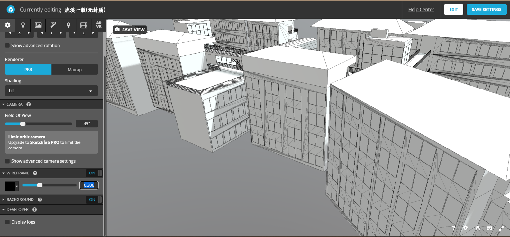This screenshot has height=237, width=510.
Task: Collapse the Camera section
Action: point(14,104)
